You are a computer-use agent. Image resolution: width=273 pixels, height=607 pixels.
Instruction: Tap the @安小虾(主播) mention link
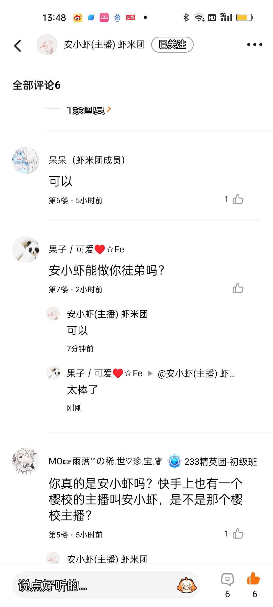point(196,373)
